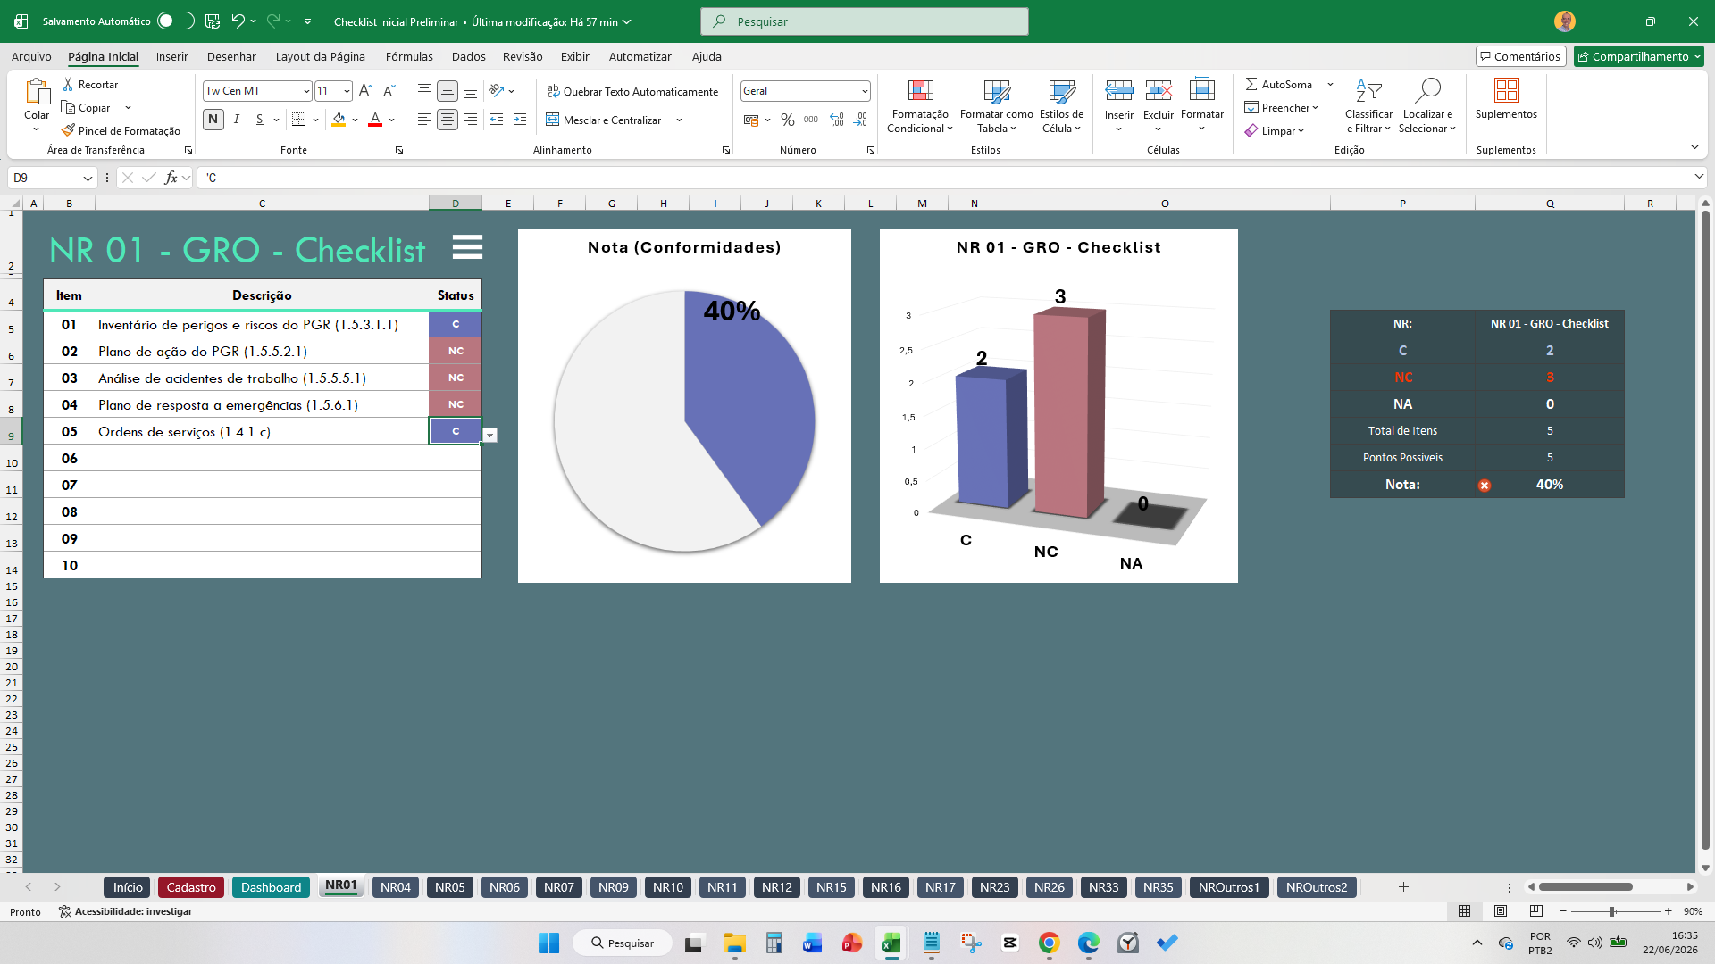Click the percent style icon
The image size is (1715, 964).
(788, 120)
